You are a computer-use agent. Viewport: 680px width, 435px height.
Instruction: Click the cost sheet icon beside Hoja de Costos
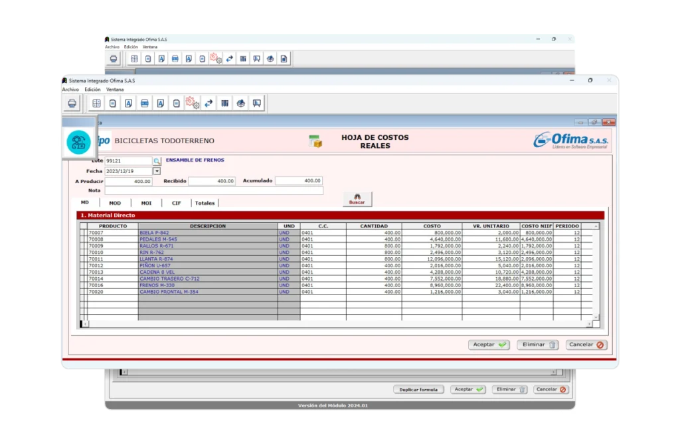point(315,141)
